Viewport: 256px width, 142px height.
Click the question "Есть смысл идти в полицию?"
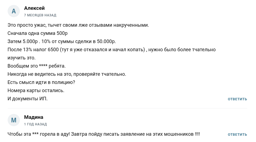click(x=41, y=82)
